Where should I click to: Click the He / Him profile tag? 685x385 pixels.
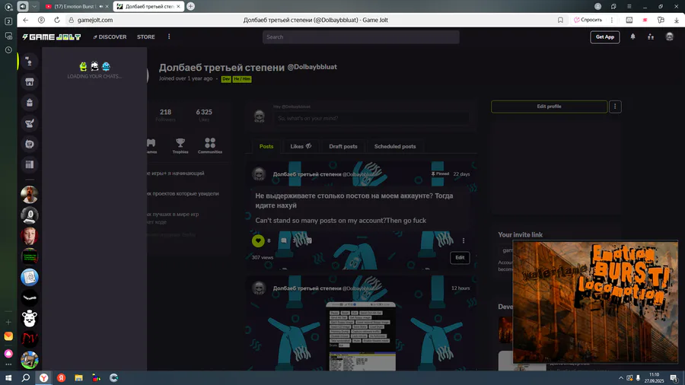(x=242, y=79)
